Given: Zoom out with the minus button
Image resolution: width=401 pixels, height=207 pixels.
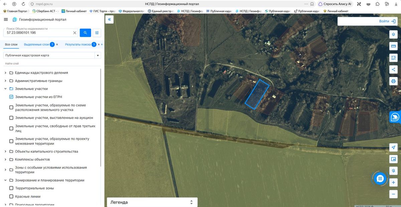Looking at the screenshot, I should pos(393,194).
